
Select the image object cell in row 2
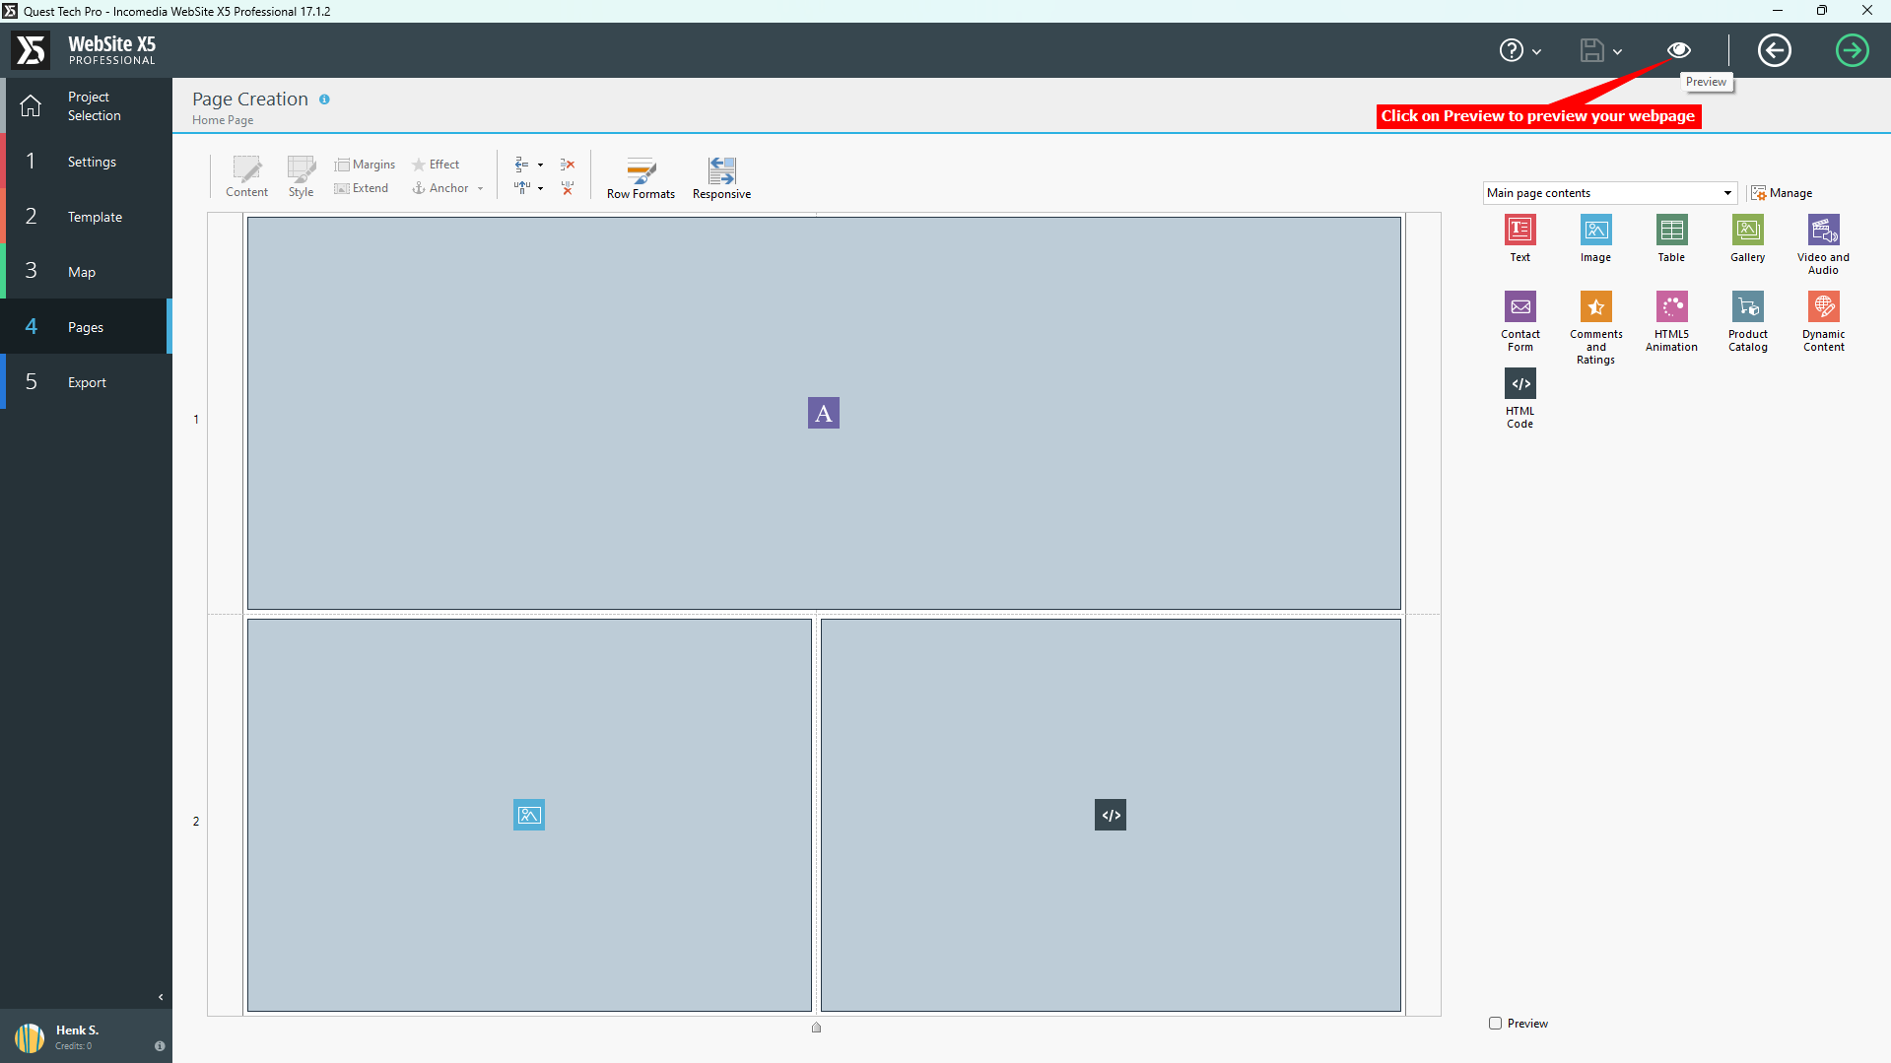(529, 815)
